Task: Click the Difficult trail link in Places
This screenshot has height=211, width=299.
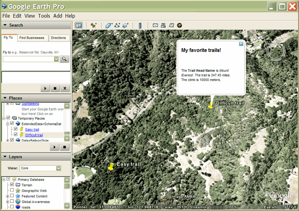Action: point(34,135)
